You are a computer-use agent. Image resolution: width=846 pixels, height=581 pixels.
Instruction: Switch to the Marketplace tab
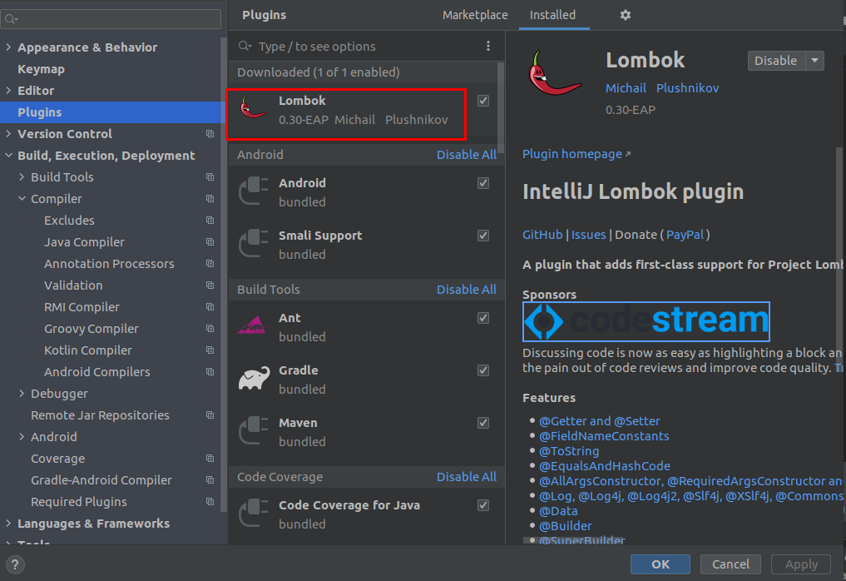(474, 15)
